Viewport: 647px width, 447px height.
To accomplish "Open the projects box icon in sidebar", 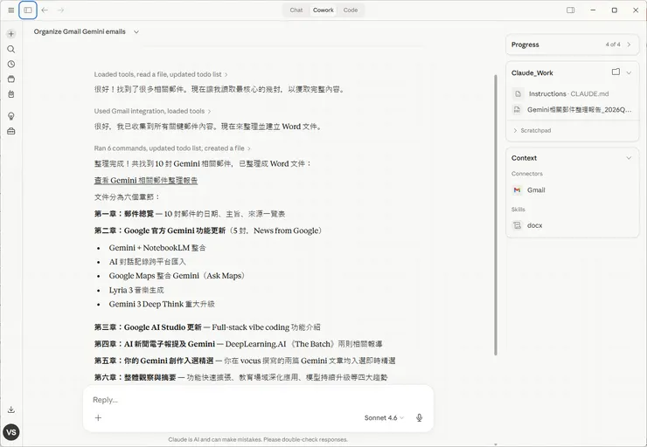I will tap(11, 79).
